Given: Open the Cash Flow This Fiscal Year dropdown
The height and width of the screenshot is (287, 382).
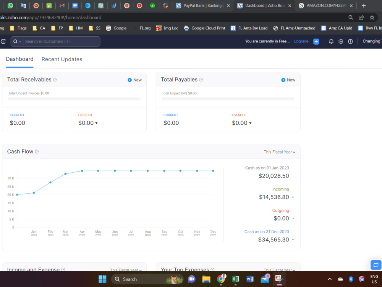Looking at the screenshot, I should [x=280, y=152].
